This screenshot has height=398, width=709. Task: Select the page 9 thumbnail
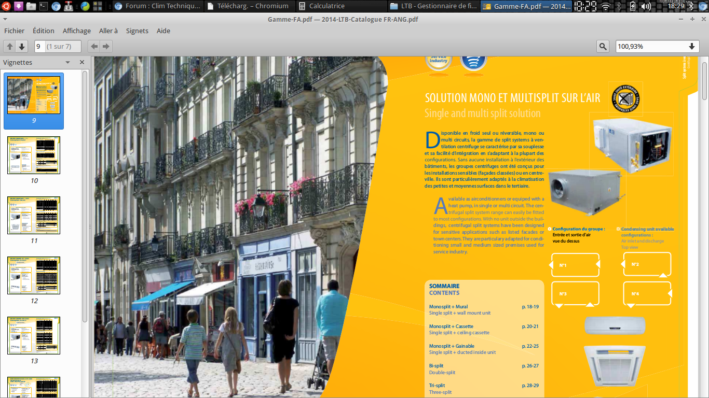pyautogui.click(x=34, y=101)
